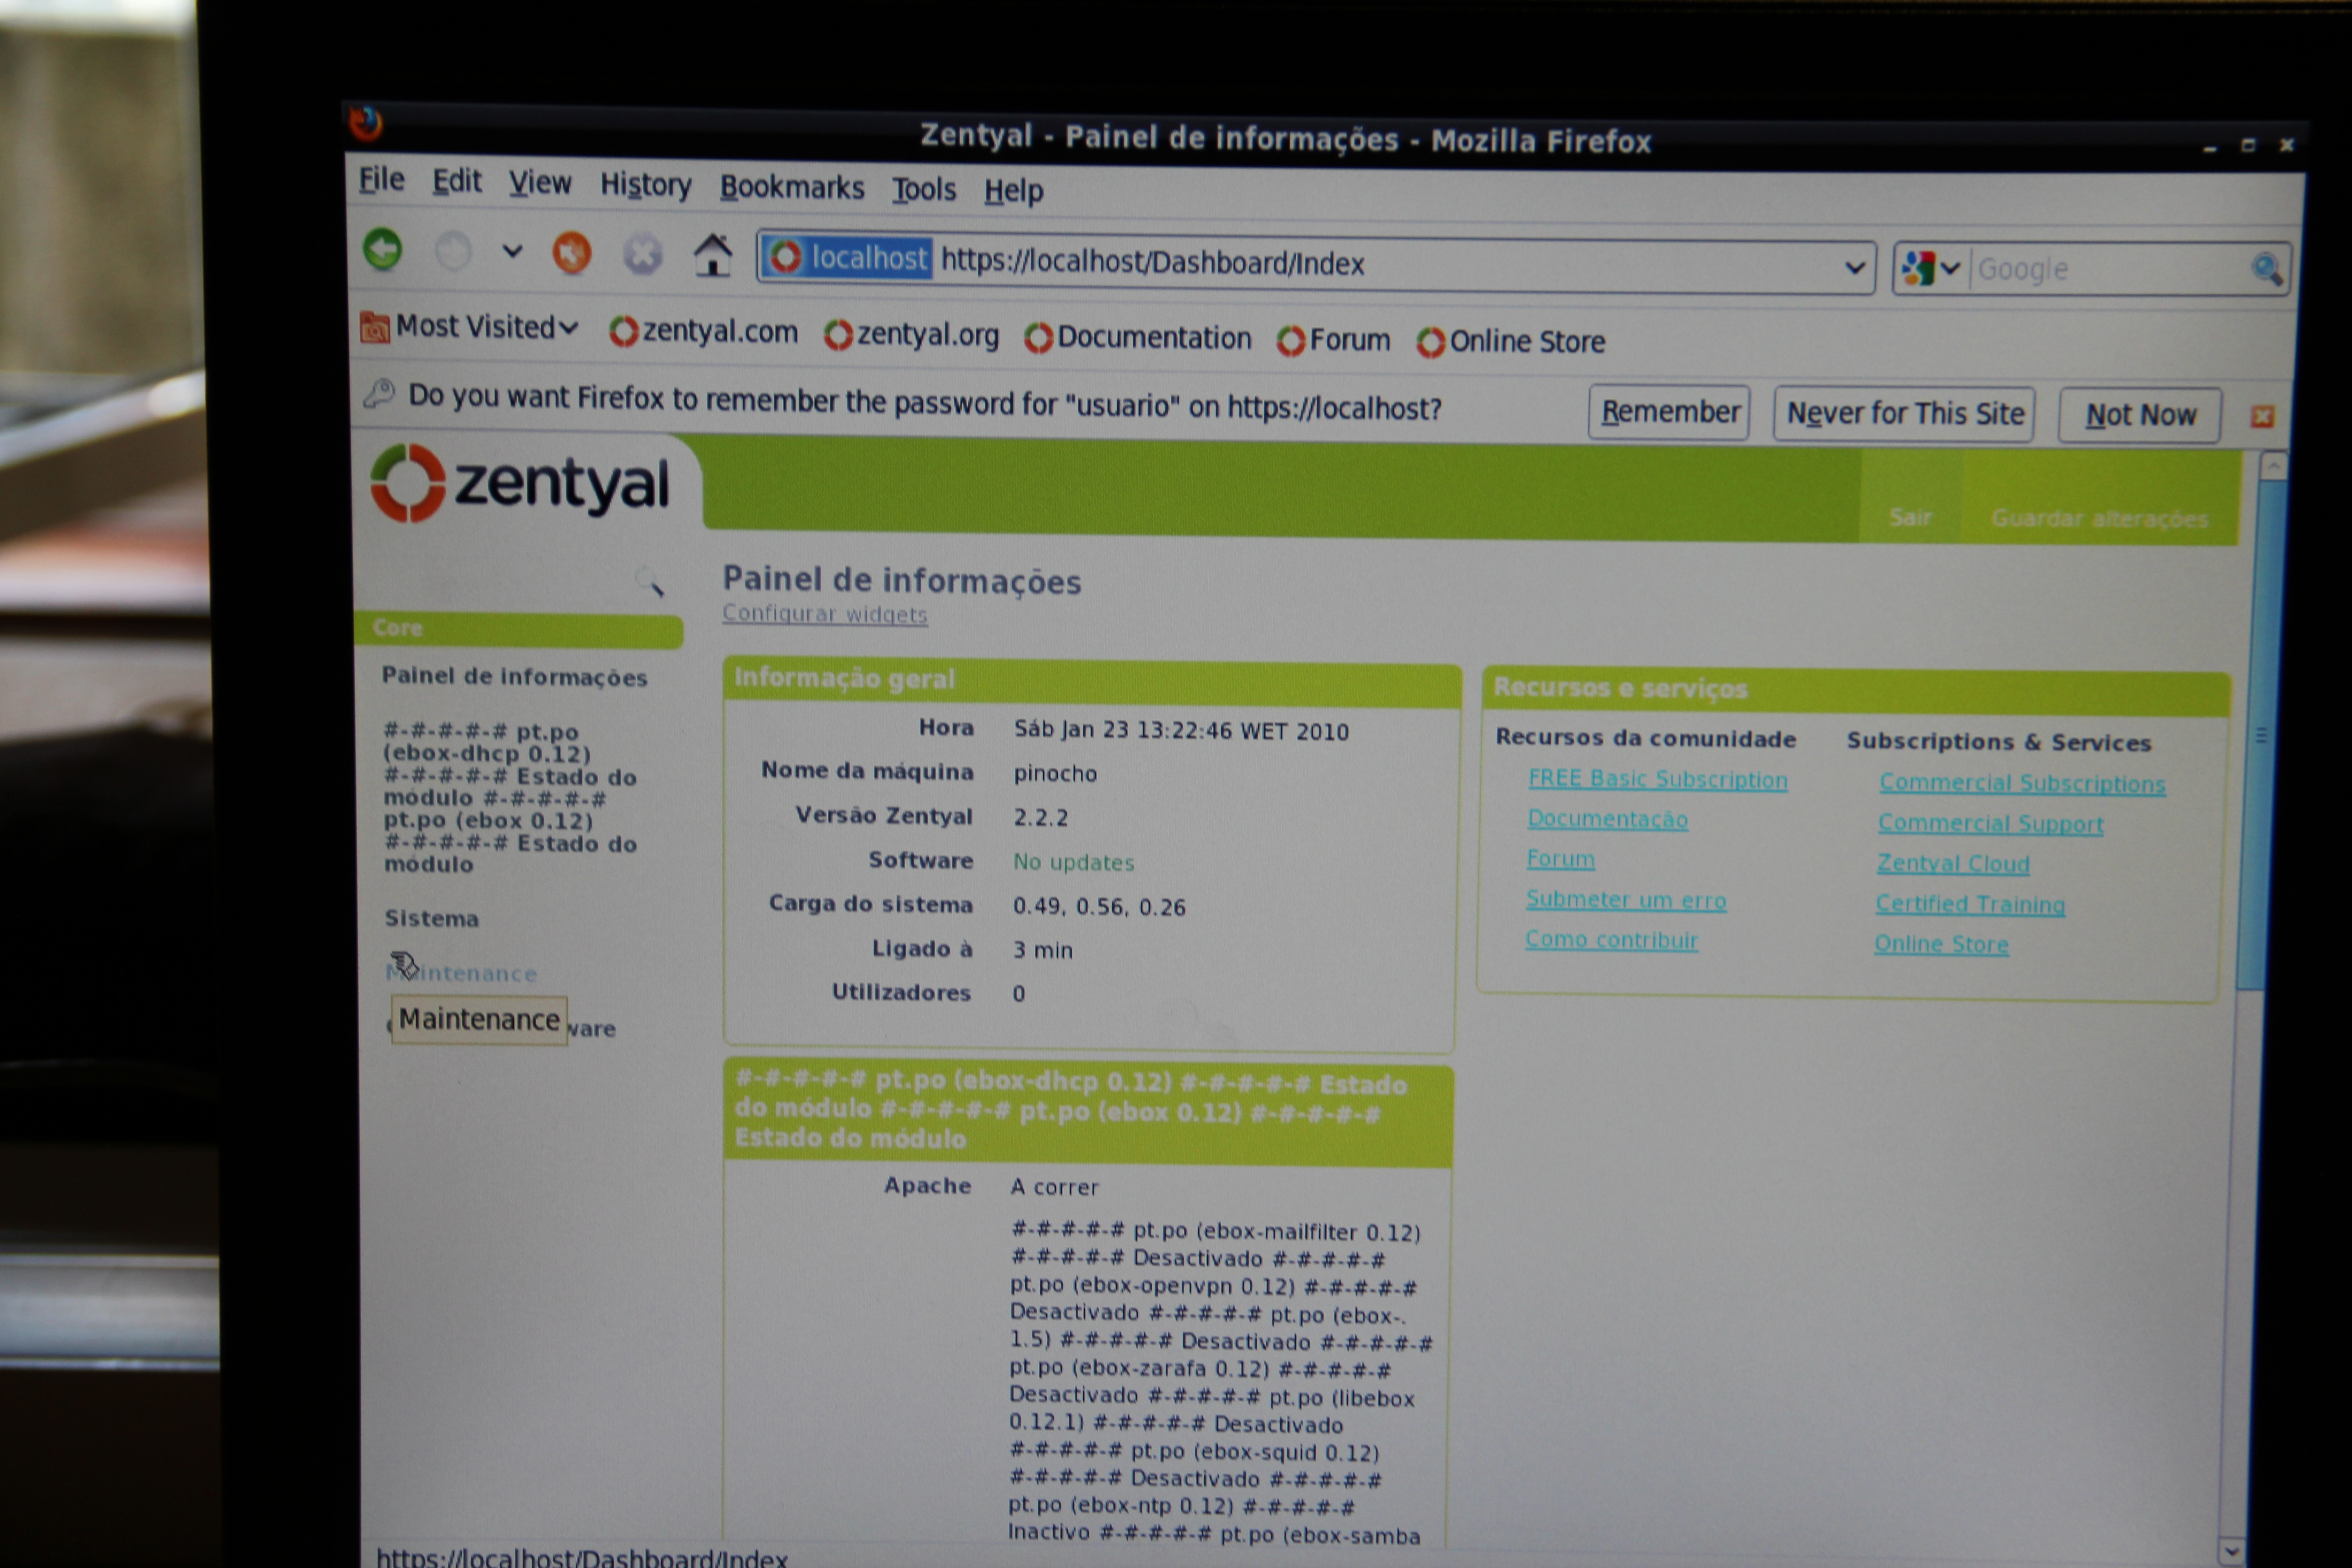Dismiss password prompt with Not Now
The height and width of the screenshot is (1568, 2352).
point(2140,415)
